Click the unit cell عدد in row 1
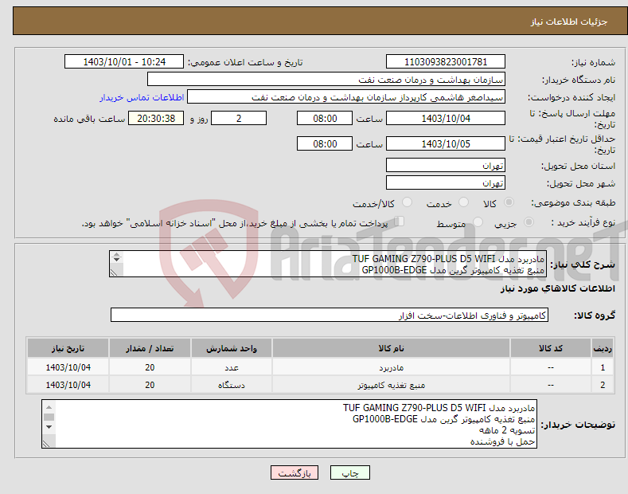Viewport: 628px width, 494px height. pos(232,367)
